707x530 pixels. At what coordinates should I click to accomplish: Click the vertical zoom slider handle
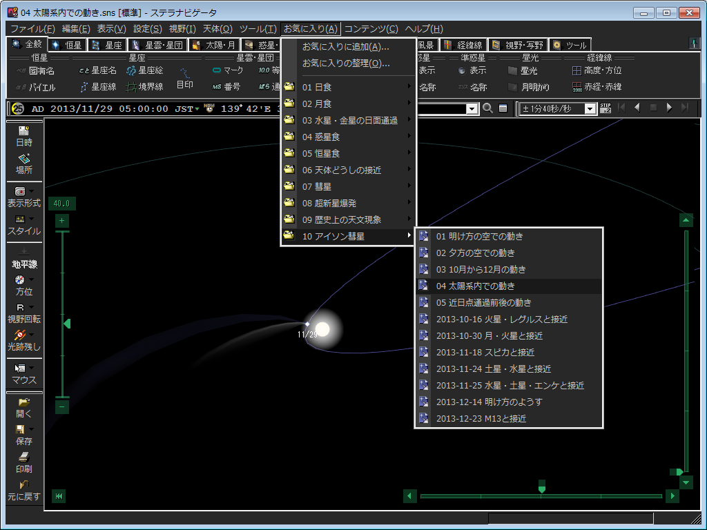pos(67,324)
